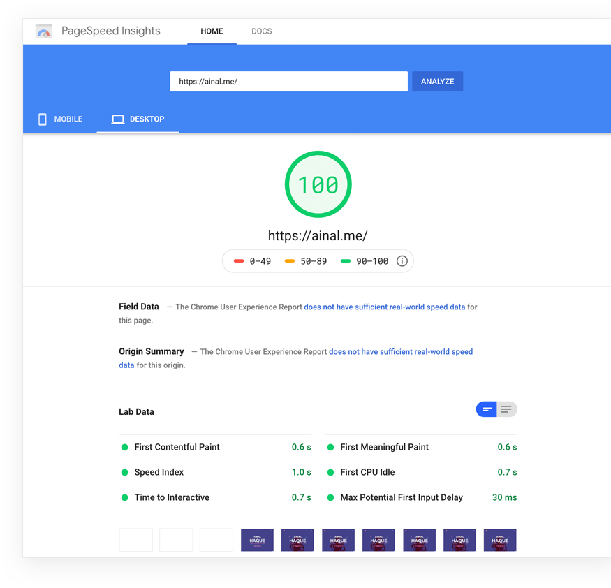611x588 pixels.
Task: Switch Lab Data to expanded list view
Action: pyautogui.click(x=506, y=410)
